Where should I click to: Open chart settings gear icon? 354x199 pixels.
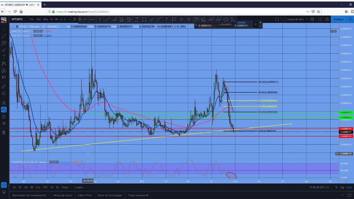(312, 19)
